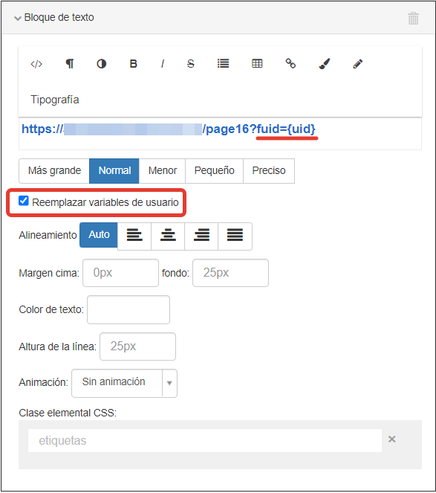This screenshot has height=493, width=436.
Task: Toggle bold formatting in the editor toolbar
Action: [133, 64]
